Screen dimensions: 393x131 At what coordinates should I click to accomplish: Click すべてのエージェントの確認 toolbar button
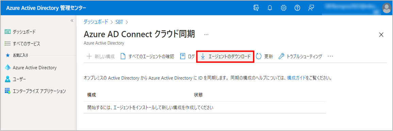[x=147, y=56]
